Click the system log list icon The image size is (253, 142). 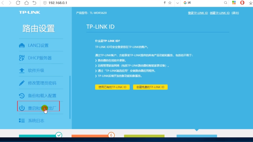click(x=22, y=120)
